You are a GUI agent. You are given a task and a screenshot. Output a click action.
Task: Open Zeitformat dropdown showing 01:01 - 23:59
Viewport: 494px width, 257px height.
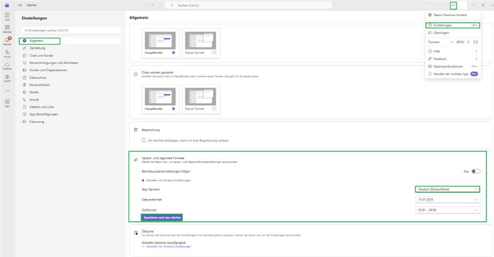pyautogui.click(x=447, y=210)
